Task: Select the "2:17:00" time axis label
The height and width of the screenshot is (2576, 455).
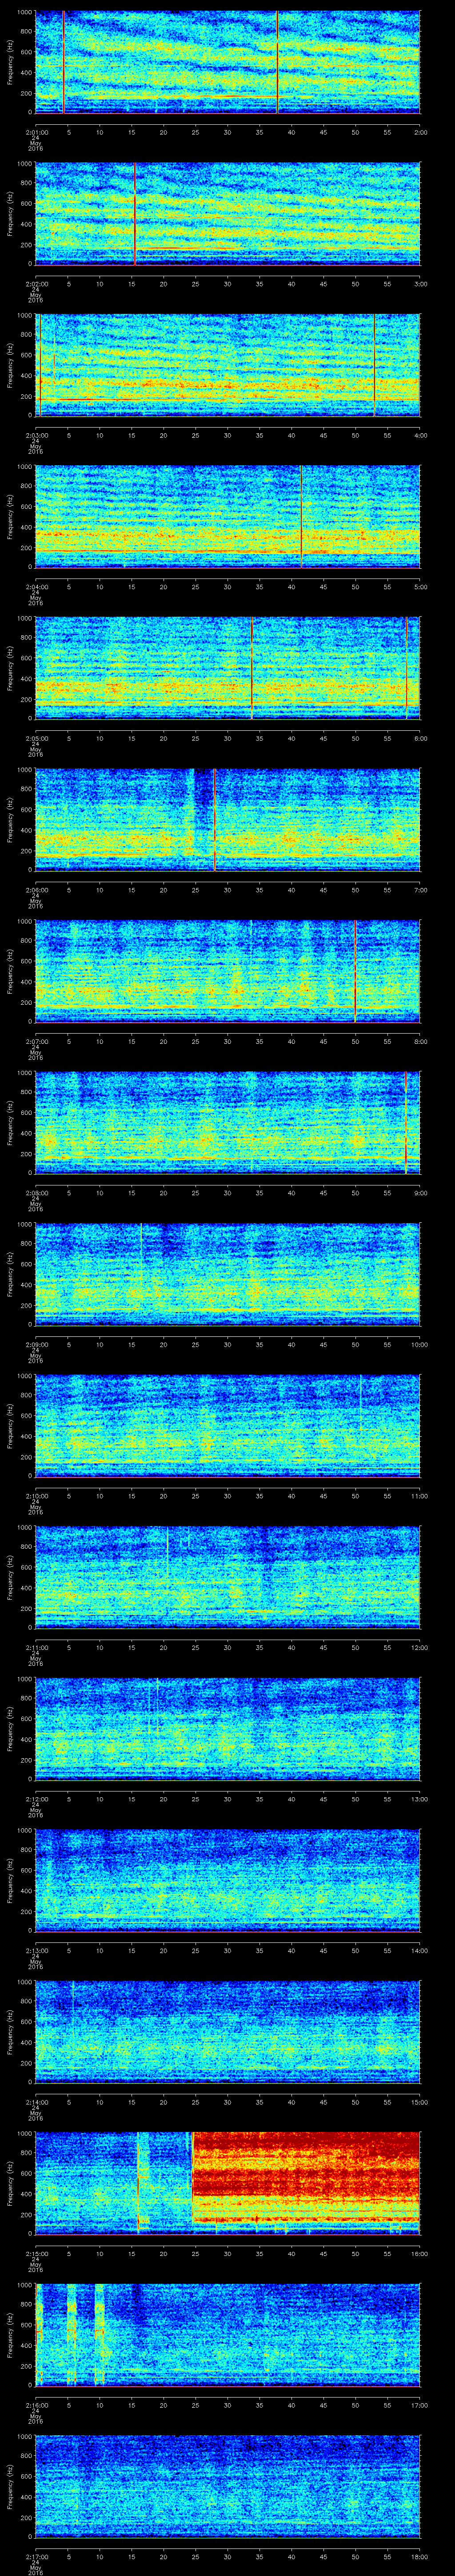Action: (36, 2556)
